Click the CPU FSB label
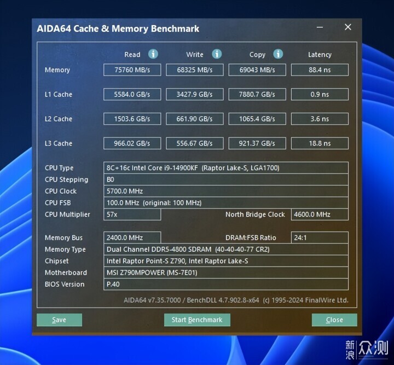The image size is (394, 365). tap(57, 202)
